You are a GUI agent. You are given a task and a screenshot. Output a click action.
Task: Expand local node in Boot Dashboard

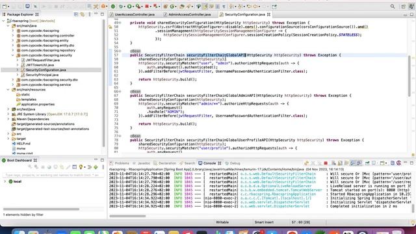tap(5, 181)
